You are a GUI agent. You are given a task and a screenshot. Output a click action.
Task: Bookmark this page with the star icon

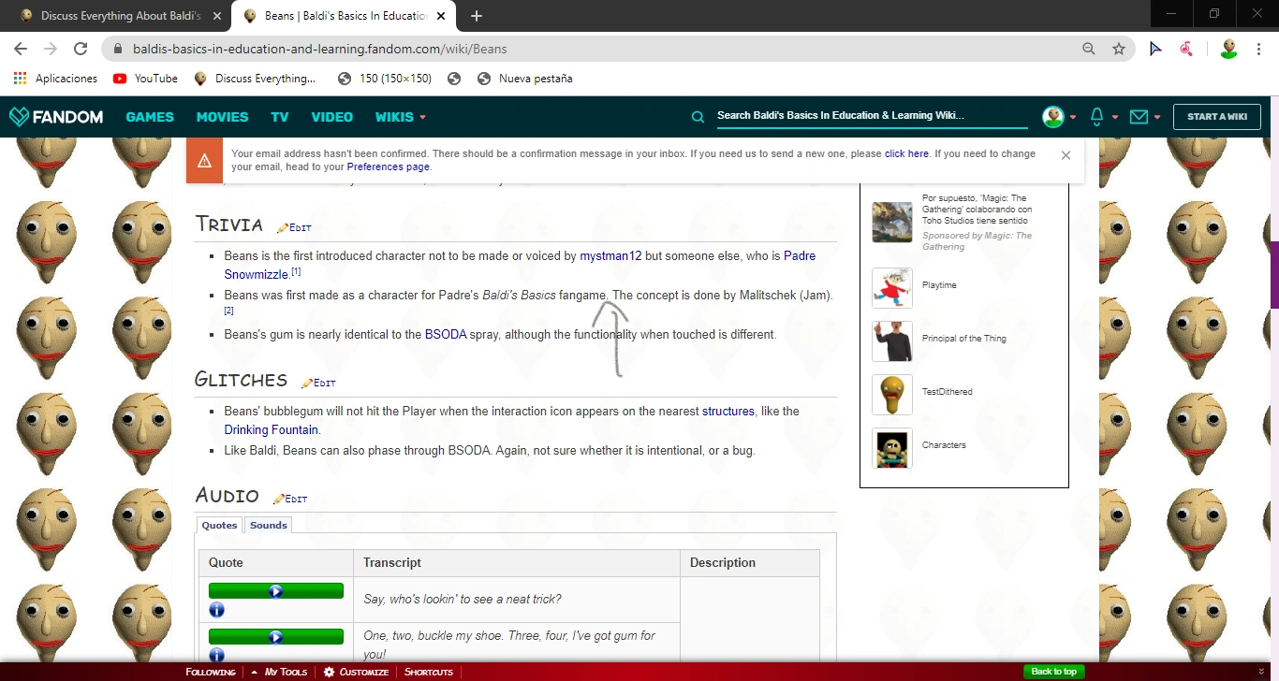click(1118, 49)
